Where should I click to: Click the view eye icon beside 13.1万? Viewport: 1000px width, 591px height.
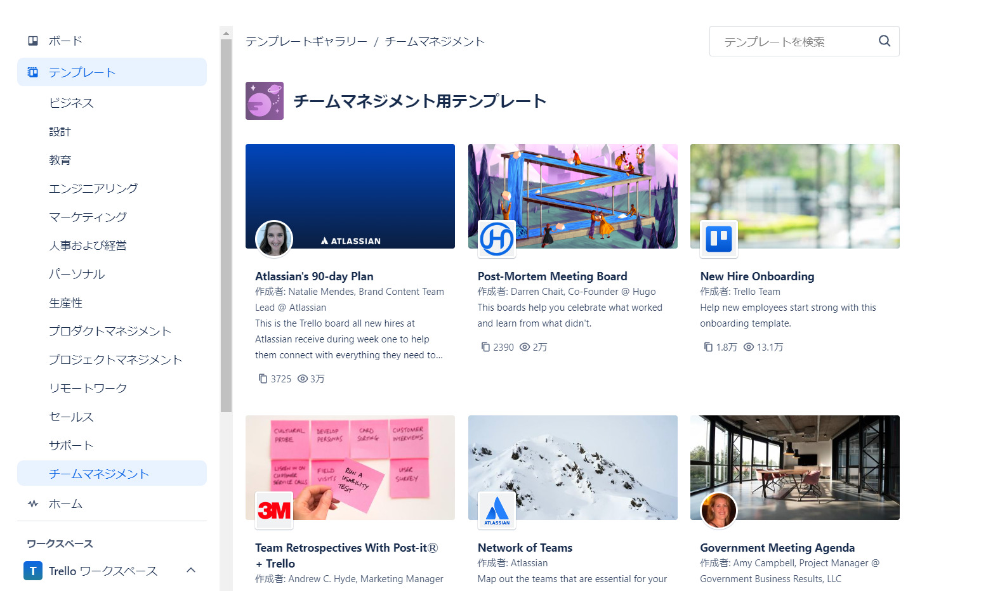(749, 347)
